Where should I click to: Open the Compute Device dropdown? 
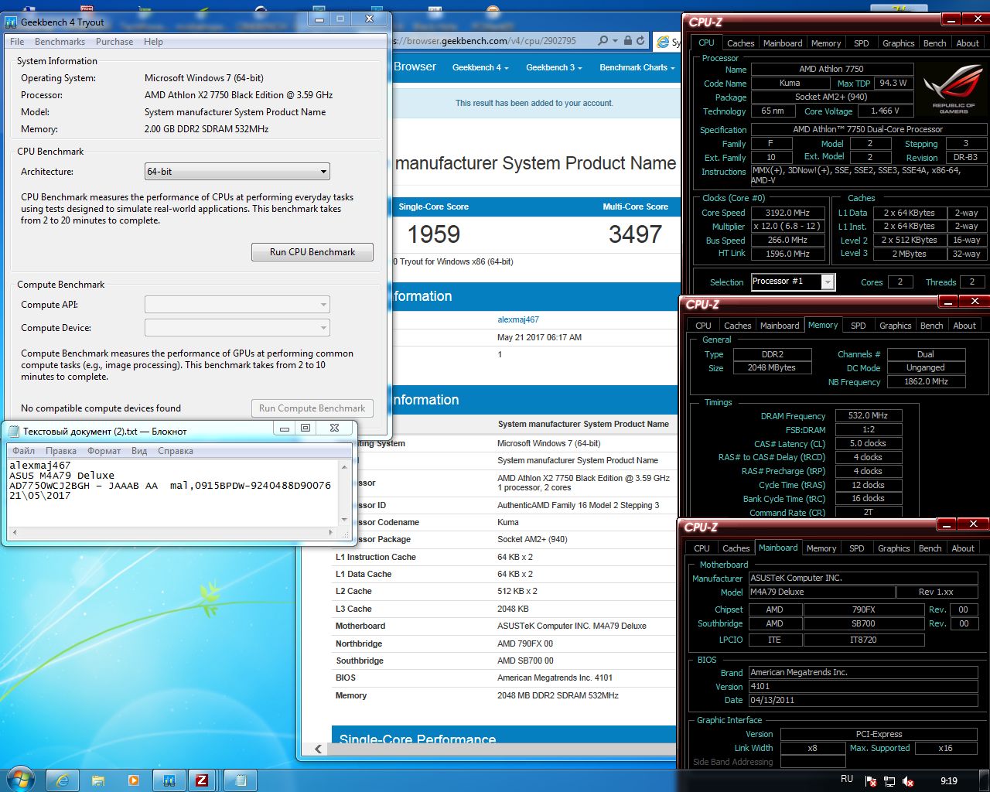click(x=237, y=328)
